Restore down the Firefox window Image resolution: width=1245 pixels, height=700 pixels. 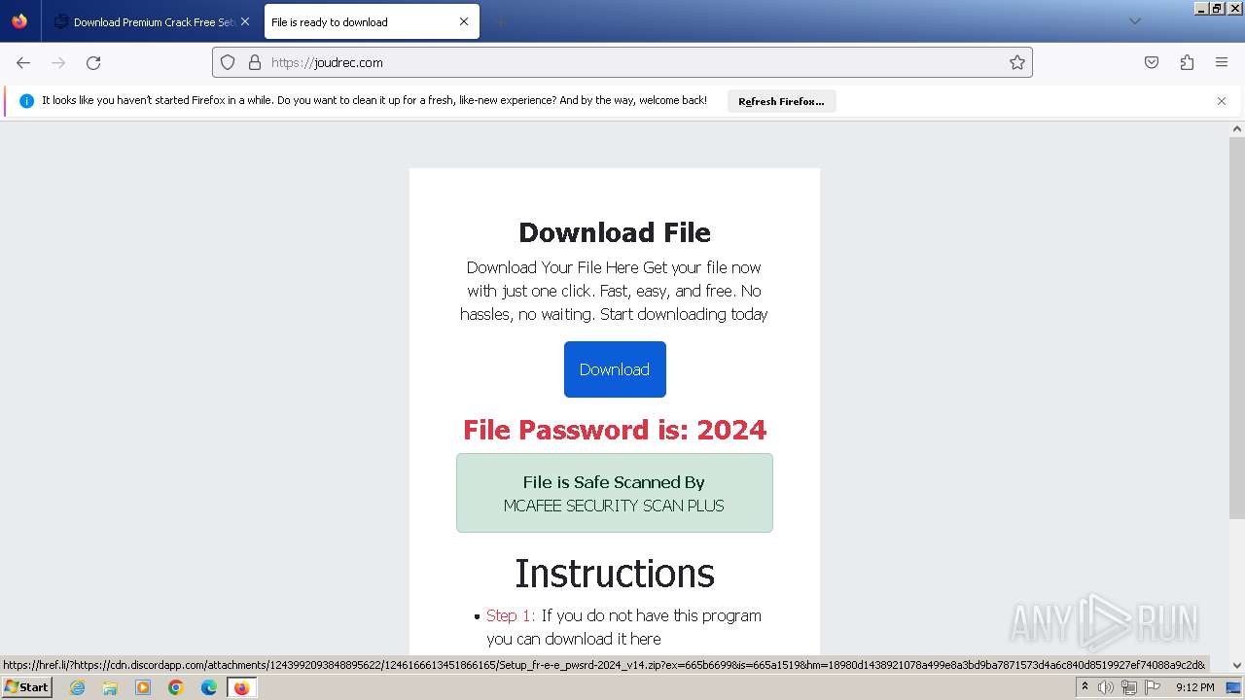pos(1217,8)
